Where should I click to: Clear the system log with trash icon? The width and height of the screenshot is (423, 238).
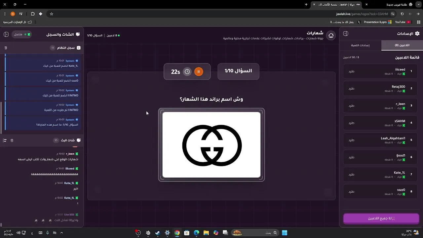click(x=6, y=48)
